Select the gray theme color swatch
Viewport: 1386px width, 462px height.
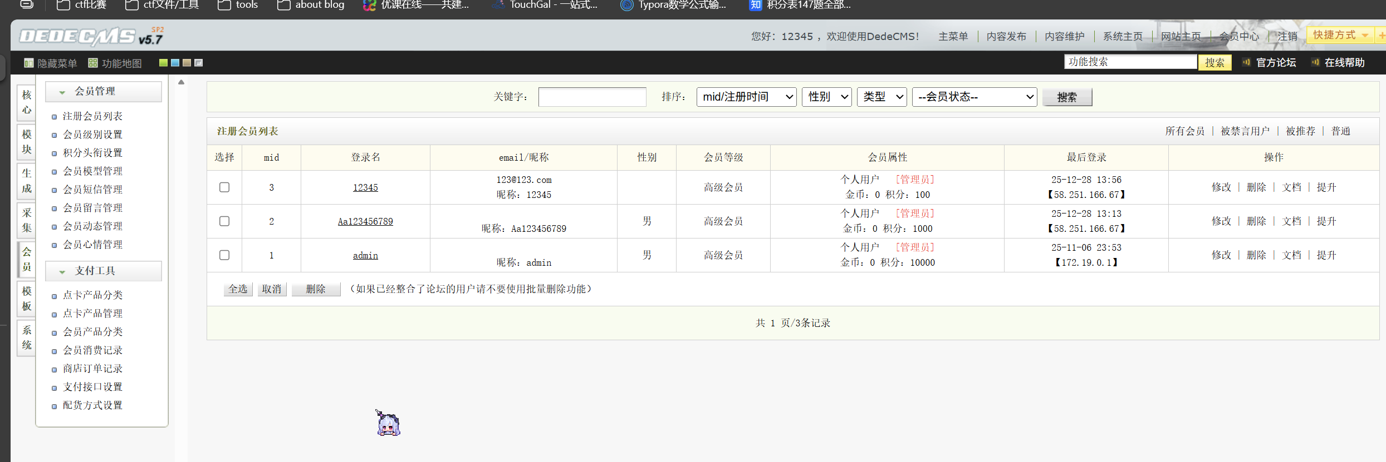(198, 63)
